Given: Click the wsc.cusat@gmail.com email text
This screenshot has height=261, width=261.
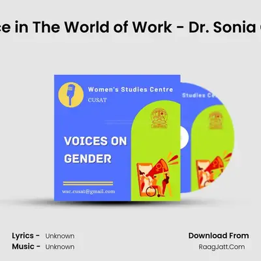Looking at the screenshot, I should pyautogui.click(x=89, y=192).
